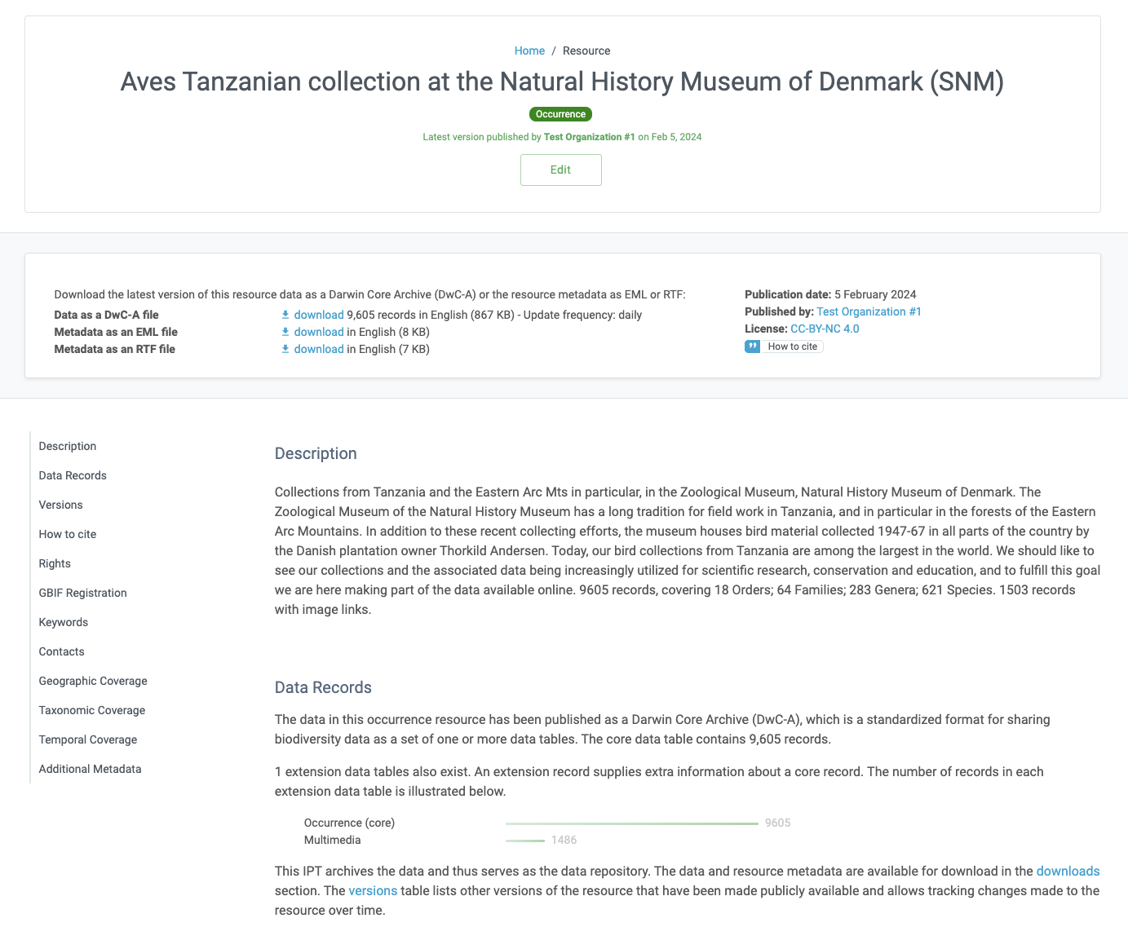Open the Test Organization #1 publisher link
The width and height of the screenshot is (1128, 949).
coord(869,311)
